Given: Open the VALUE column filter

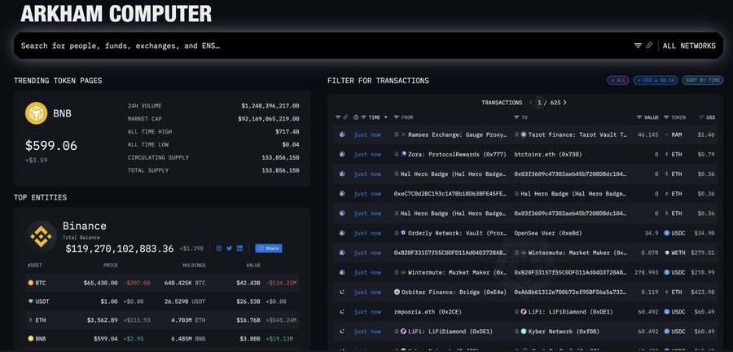Looking at the screenshot, I should click(639, 117).
